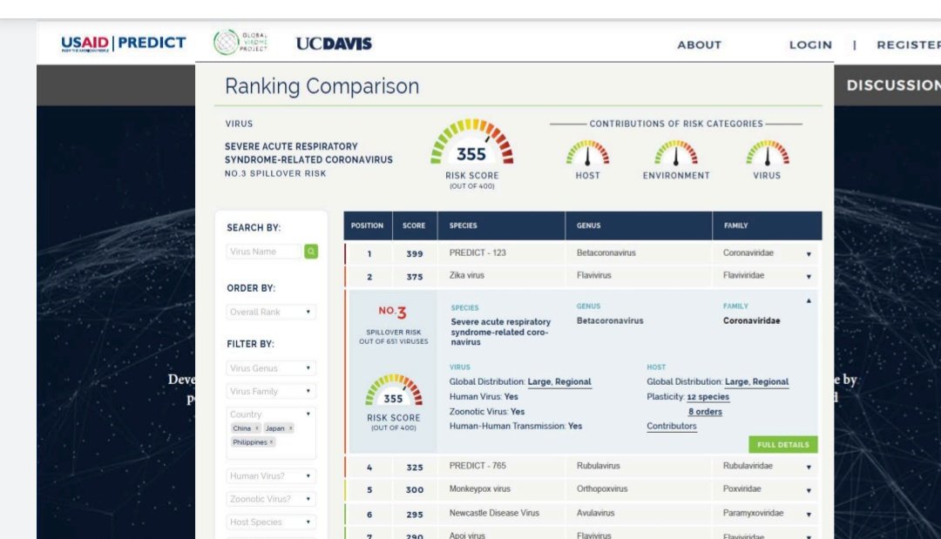This screenshot has width=941, height=539.
Task: Open the Virus Genus filter dropdown
Action: click(271, 368)
